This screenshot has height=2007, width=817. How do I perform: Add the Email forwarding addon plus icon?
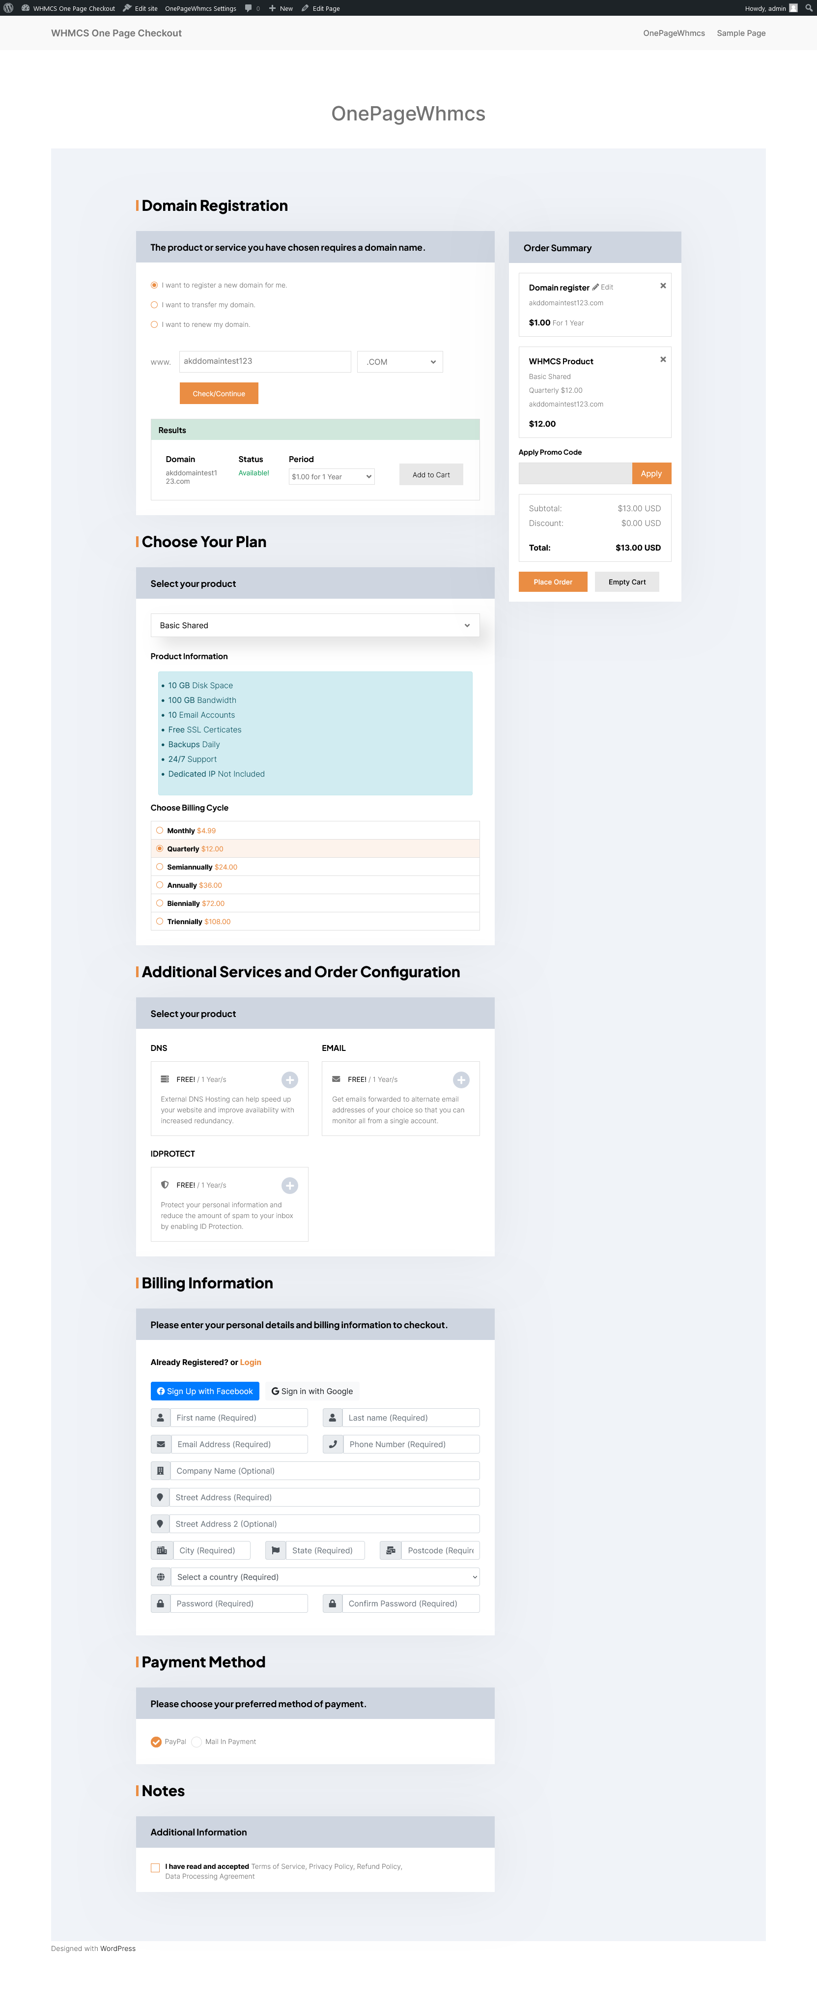(461, 1080)
